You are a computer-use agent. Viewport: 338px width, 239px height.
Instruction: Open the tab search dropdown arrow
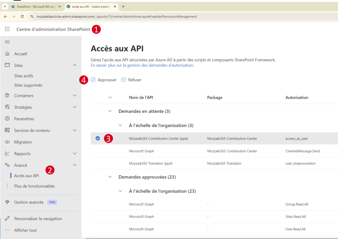(x=5, y=7)
